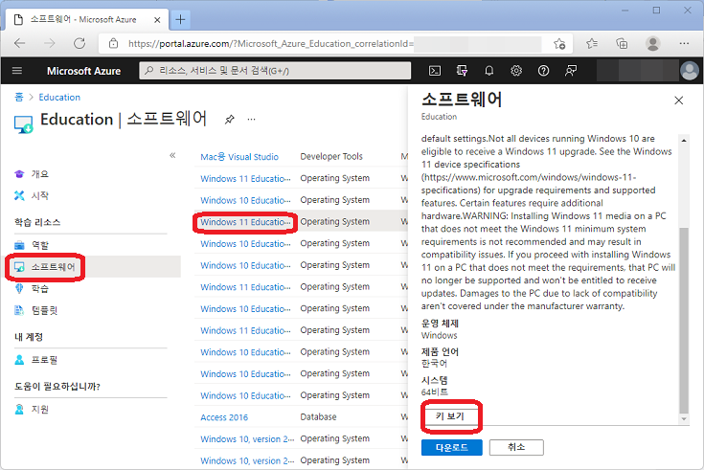Viewport: 704px width, 470px height.
Task: Go back in the browser
Action: tap(20, 43)
